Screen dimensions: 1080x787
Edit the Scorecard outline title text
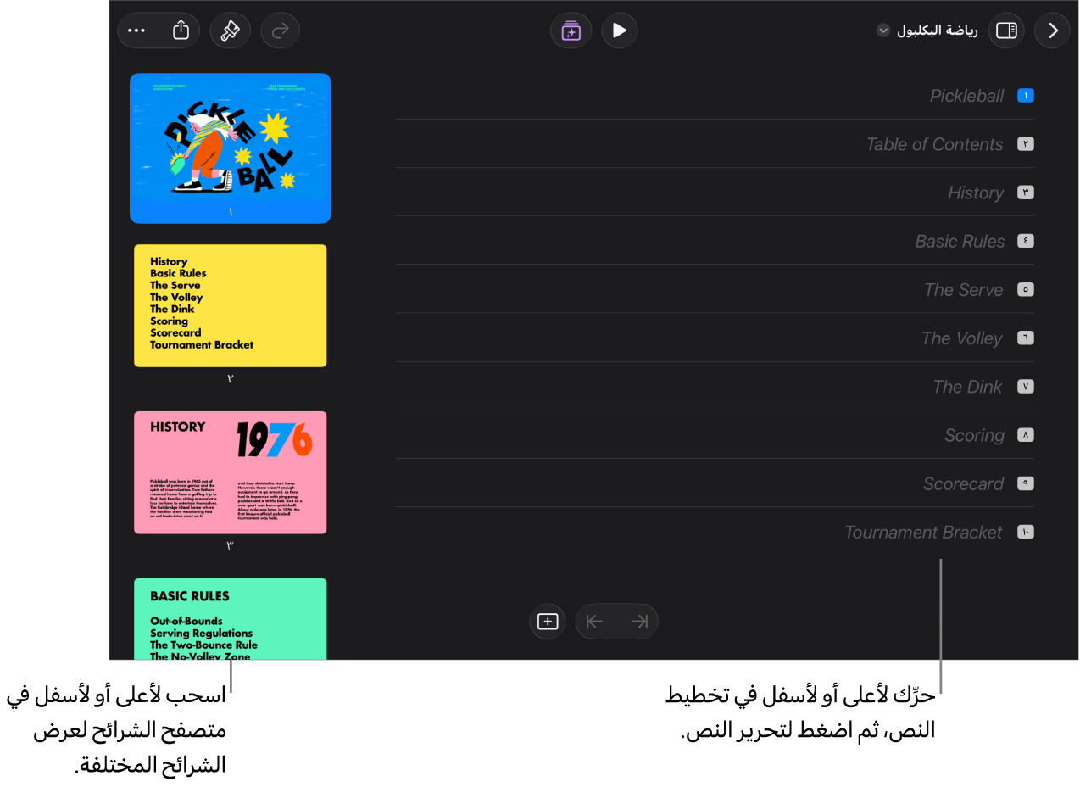[963, 484]
